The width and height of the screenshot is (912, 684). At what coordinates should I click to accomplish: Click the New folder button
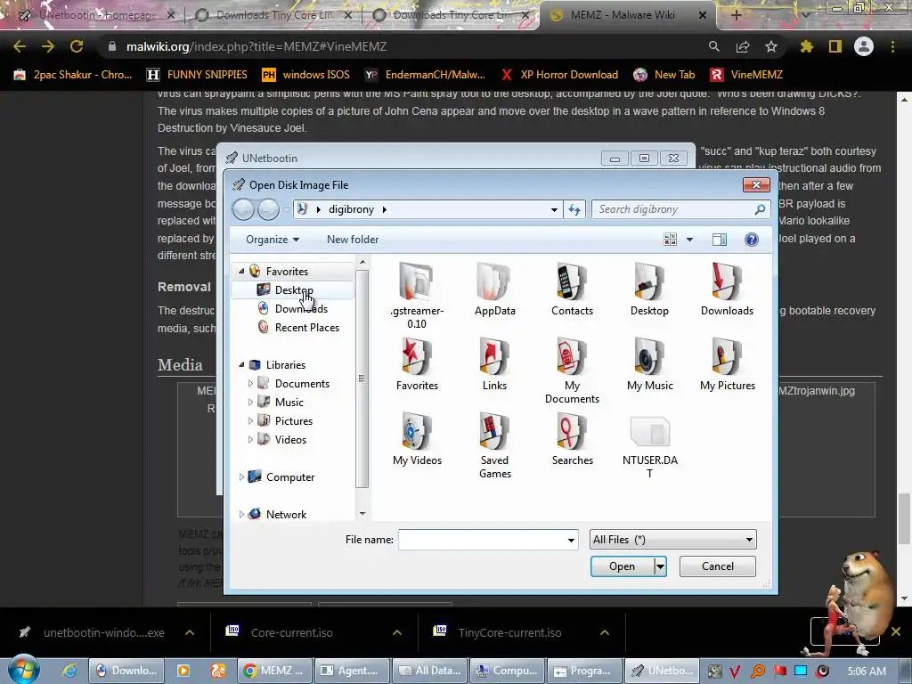point(353,240)
